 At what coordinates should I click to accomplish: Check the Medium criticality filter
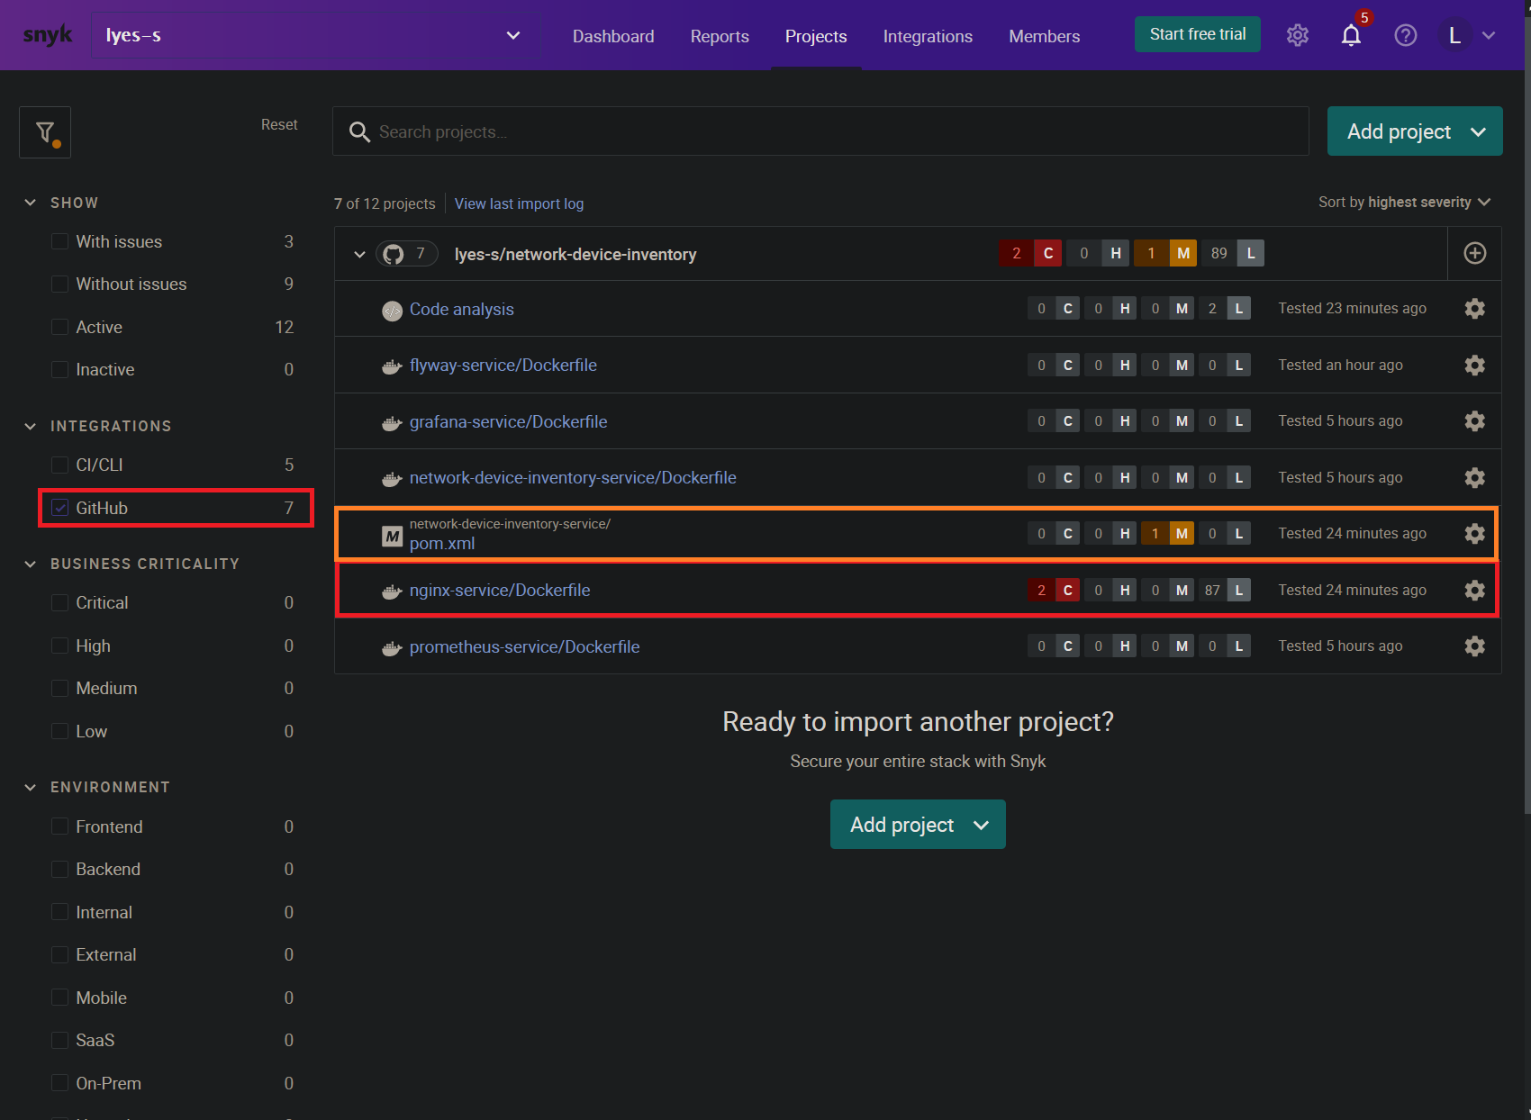(60, 688)
